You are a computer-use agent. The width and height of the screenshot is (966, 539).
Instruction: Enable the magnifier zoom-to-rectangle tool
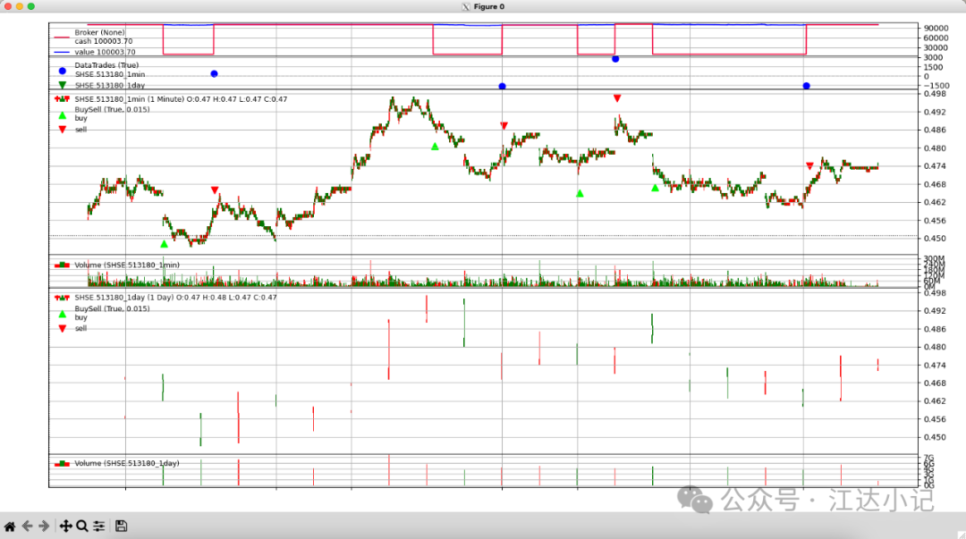click(x=81, y=526)
